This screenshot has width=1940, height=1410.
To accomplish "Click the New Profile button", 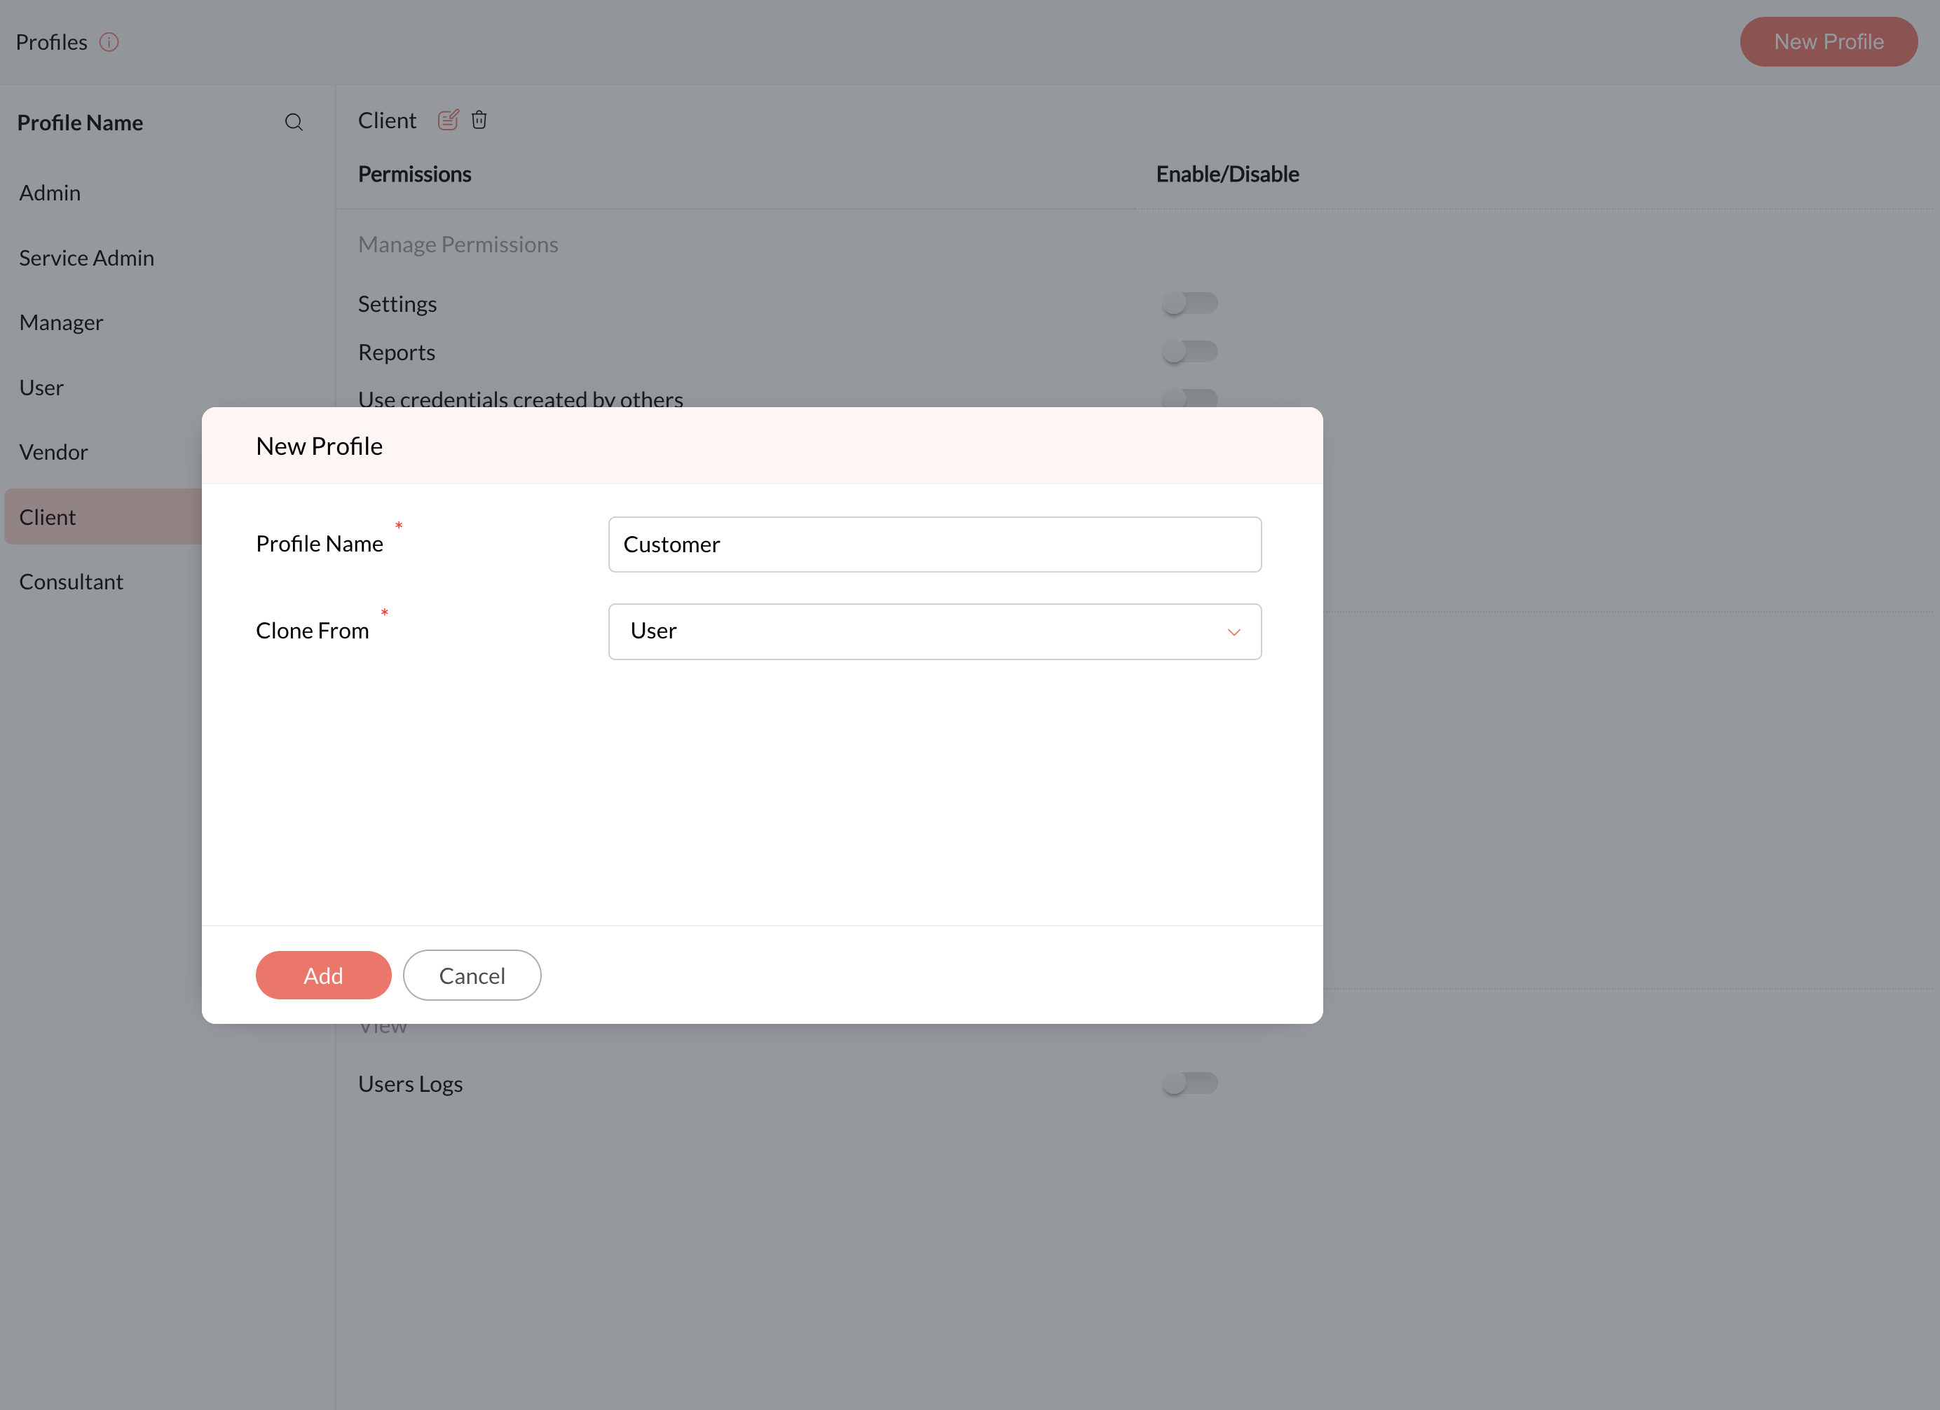I will click(1828, 42).
